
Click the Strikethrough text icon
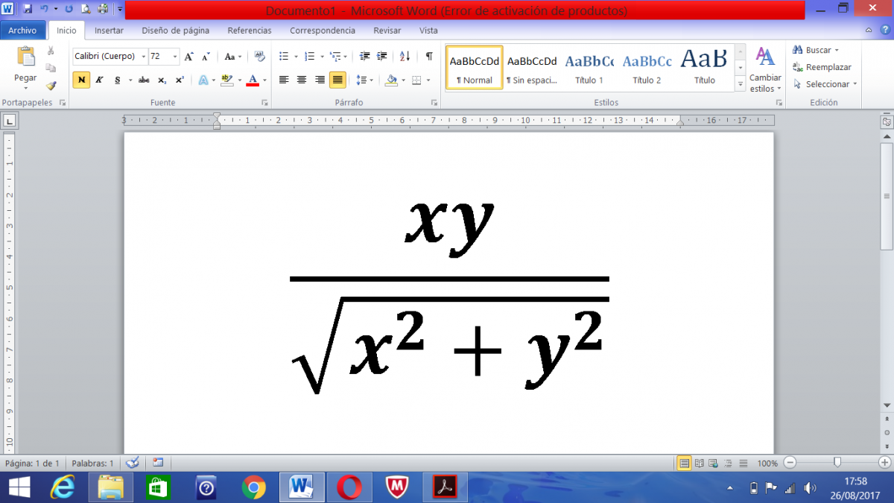(144, 80)
